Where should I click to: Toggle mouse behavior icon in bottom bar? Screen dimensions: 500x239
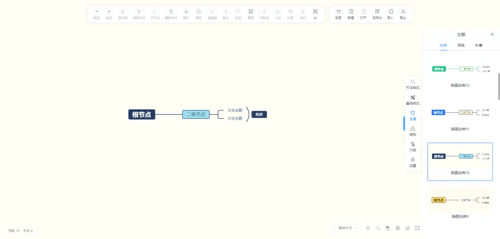pyautogui.click(x=388, y=228)
